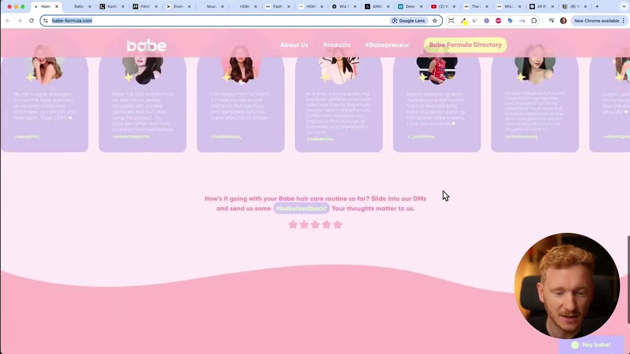Open the @chairmanecj testimonial handle

(521, 136)
